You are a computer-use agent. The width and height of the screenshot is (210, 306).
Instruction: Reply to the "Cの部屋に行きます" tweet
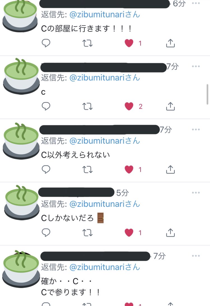(46, 43)
